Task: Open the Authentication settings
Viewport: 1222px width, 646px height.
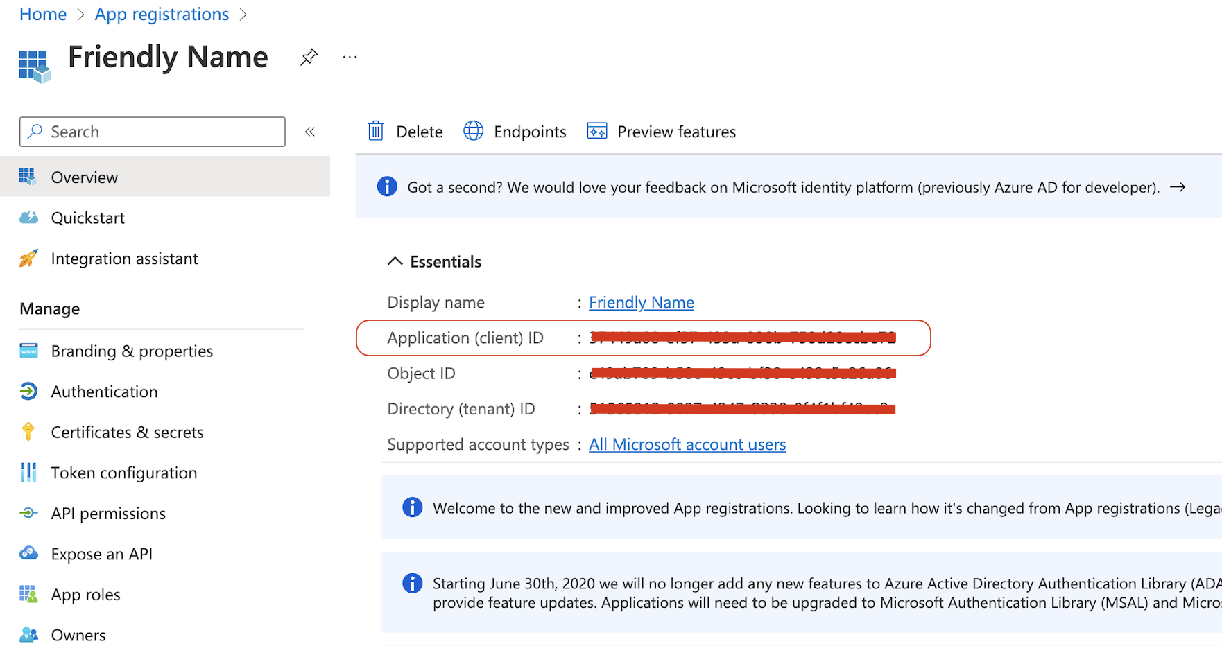Action: 105,392
